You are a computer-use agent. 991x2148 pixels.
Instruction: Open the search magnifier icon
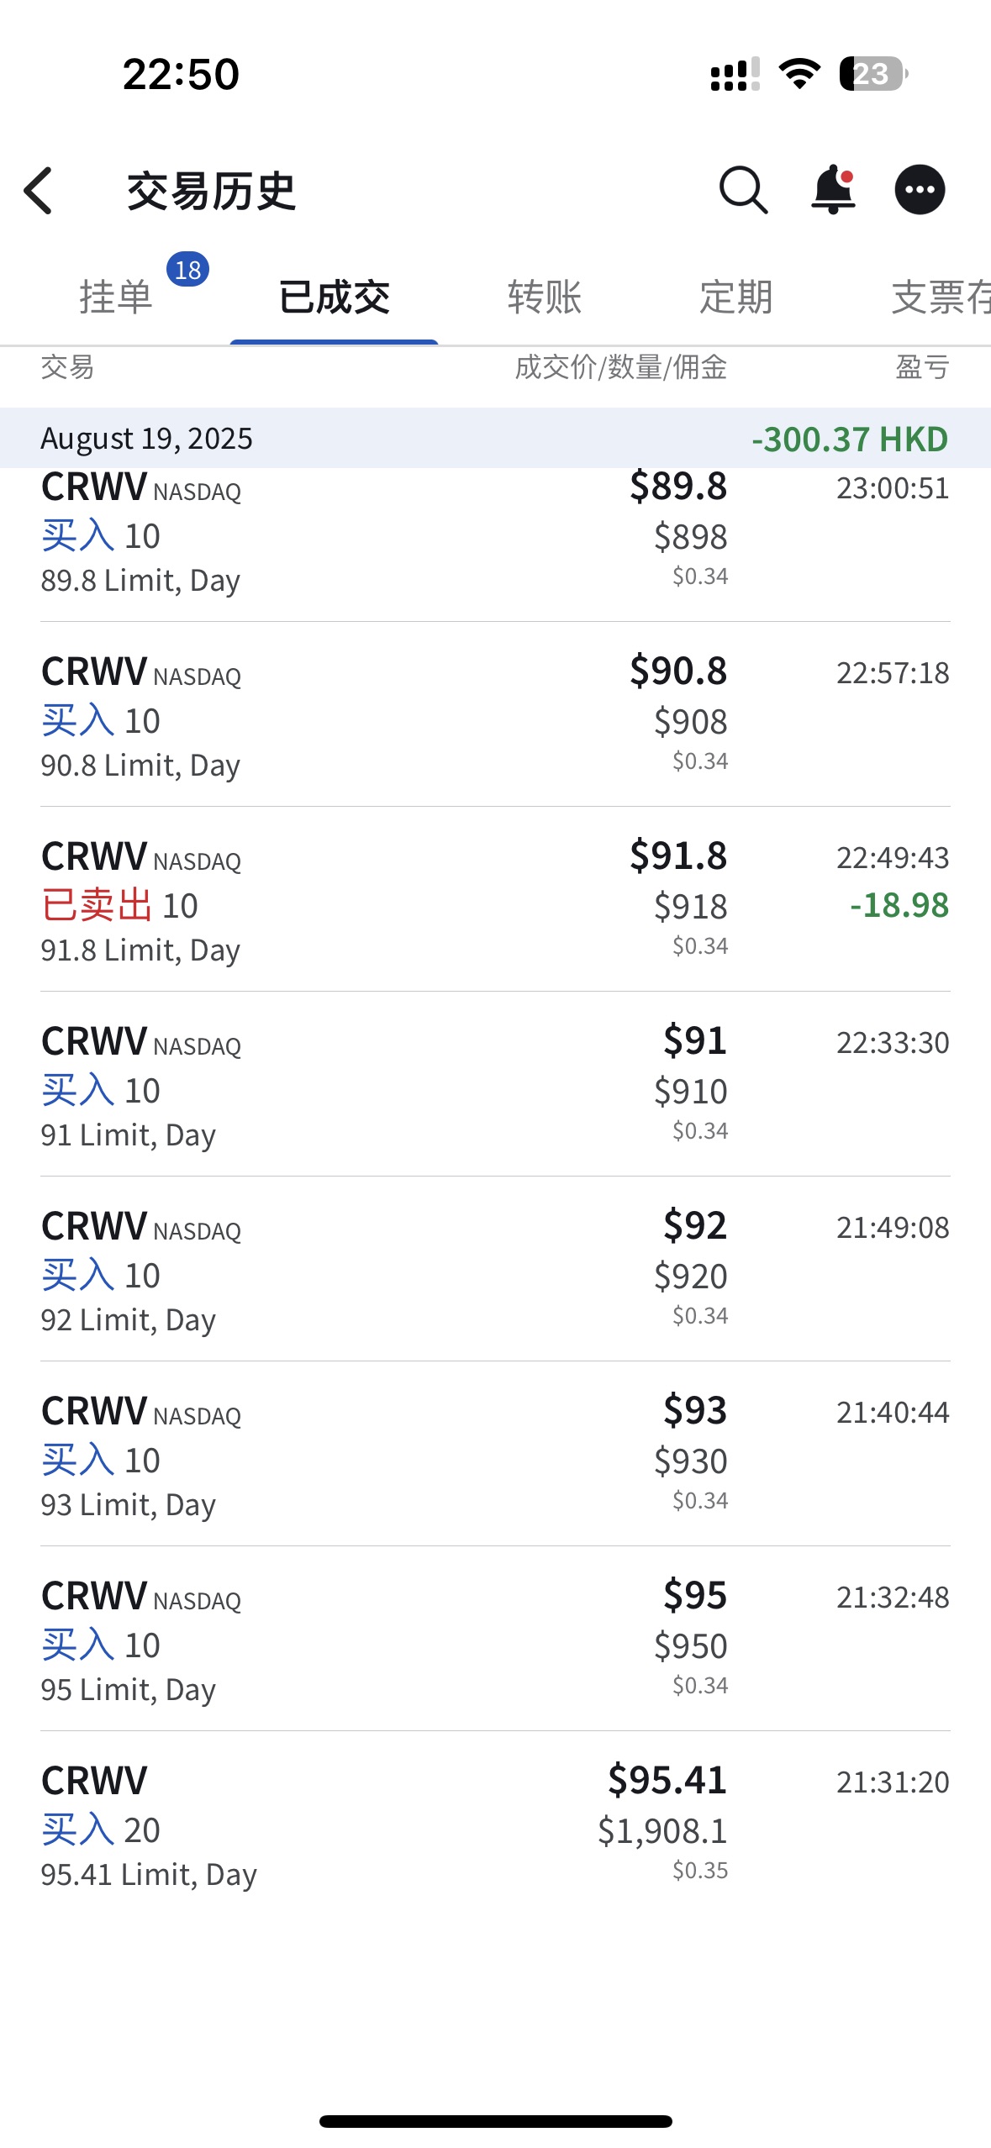743,190
